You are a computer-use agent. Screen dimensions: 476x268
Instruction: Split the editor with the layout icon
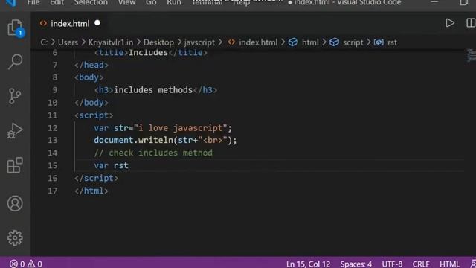pyautogui.click(x=471, y=23)
